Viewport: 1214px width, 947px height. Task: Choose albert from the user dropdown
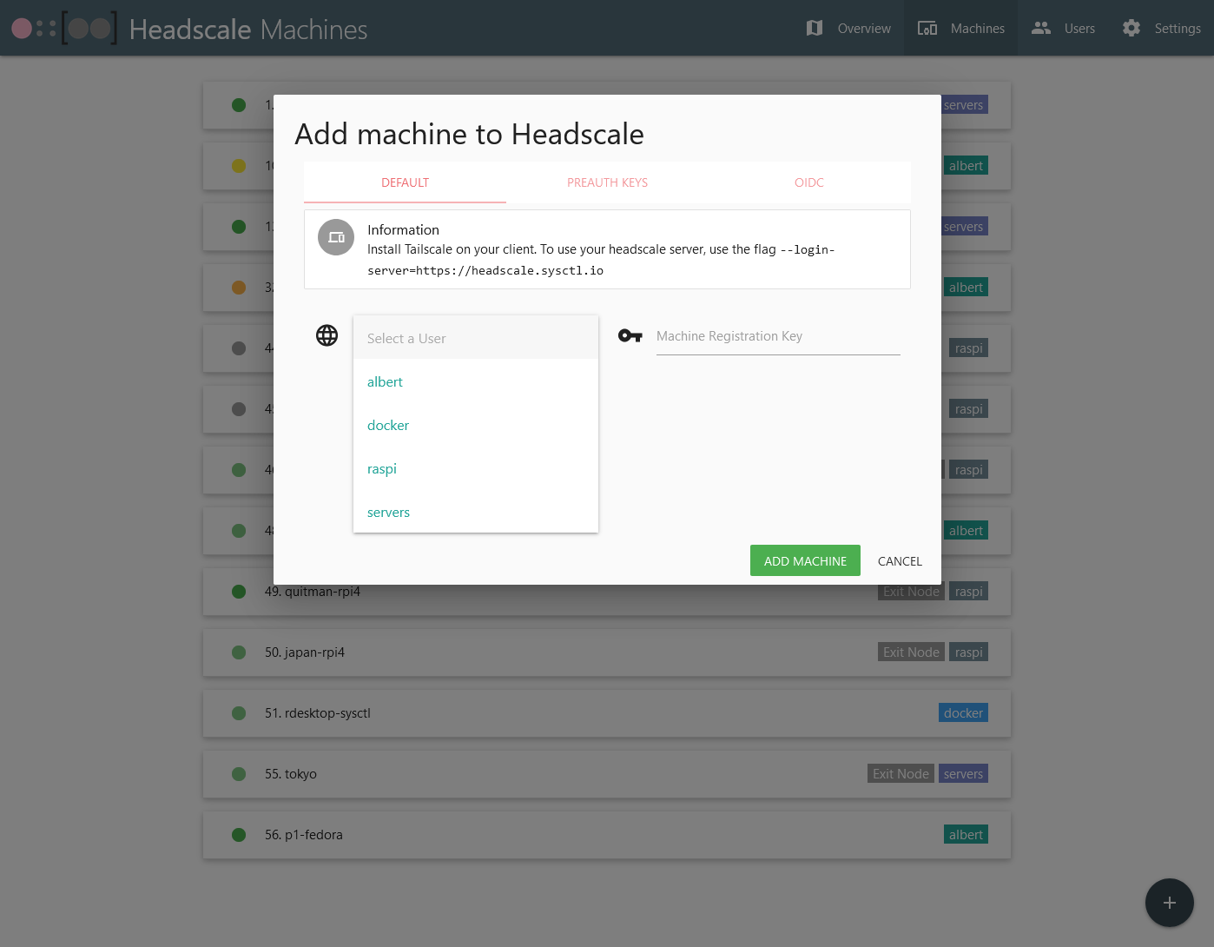point(386,382)
